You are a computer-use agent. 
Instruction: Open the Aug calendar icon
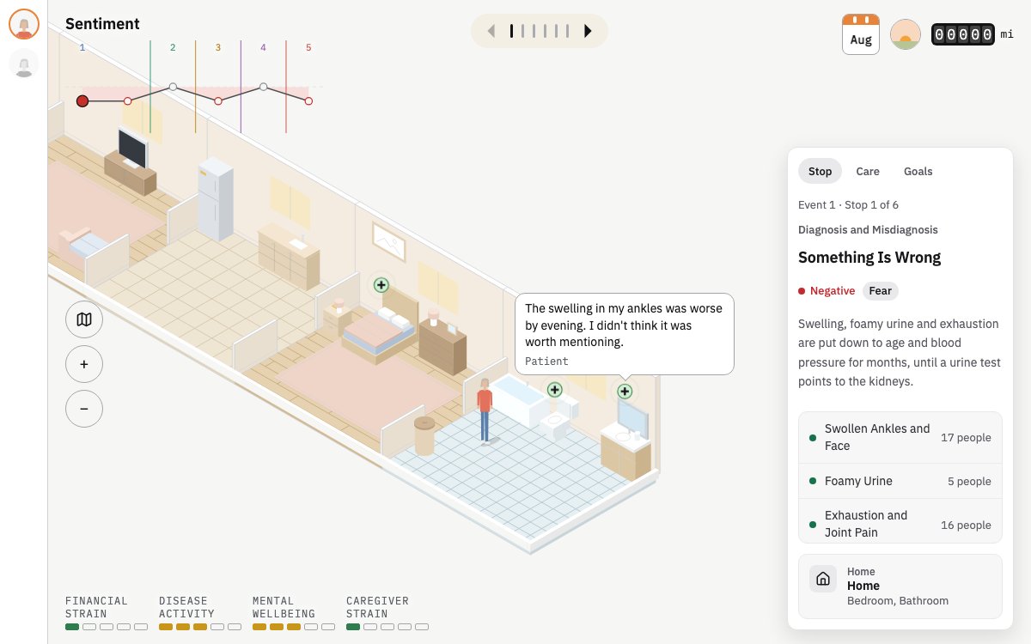click(861, 34)
